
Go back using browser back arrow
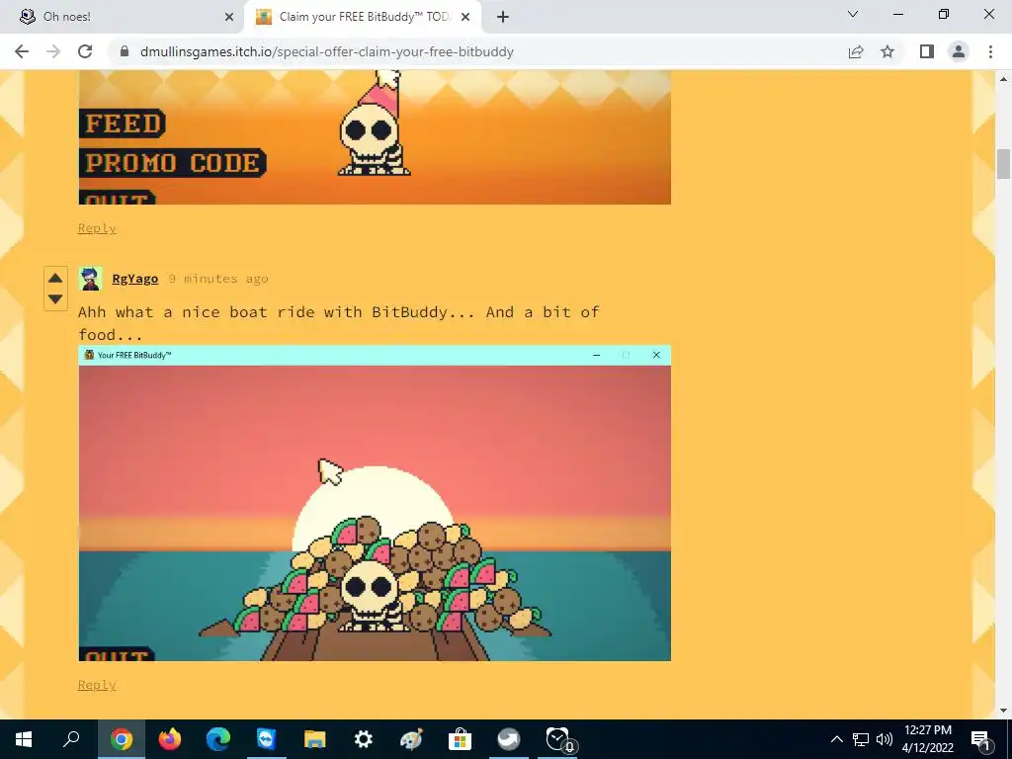coord(22,51)
